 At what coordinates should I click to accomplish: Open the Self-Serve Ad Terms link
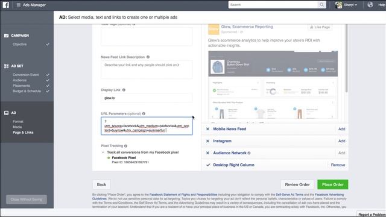(289, 194)
